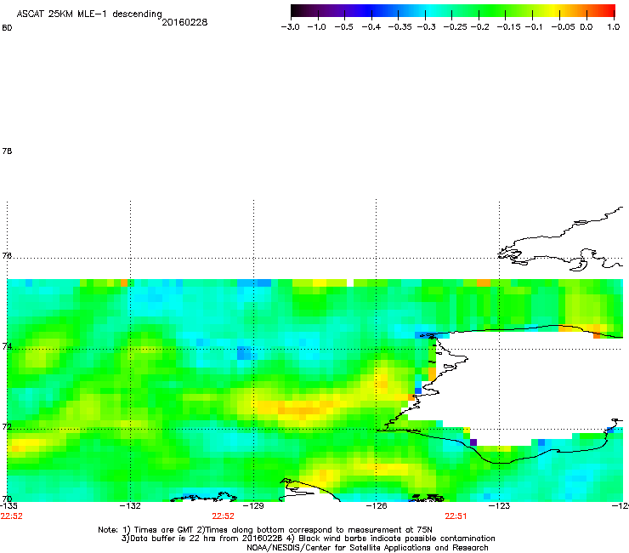Select the -0.4 color scale value
The height and width of the screenshot is (553, 629).
coord(371,27)
